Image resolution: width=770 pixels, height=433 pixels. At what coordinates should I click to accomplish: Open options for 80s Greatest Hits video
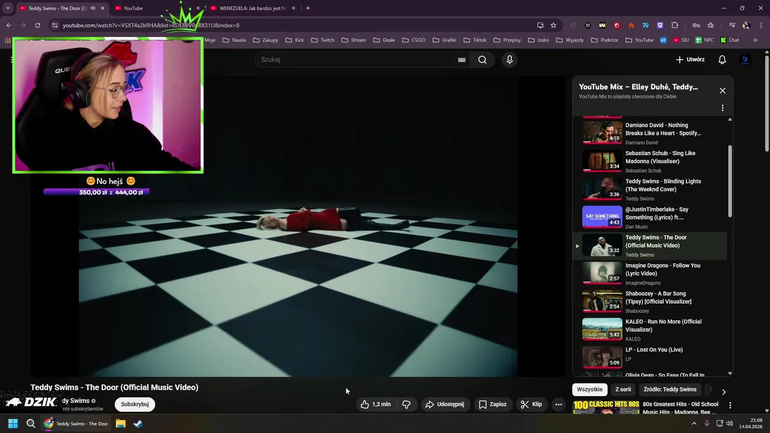[x=730, y=406]
